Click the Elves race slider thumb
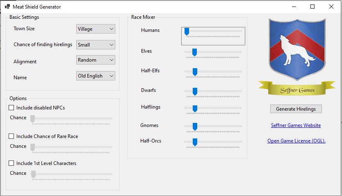 [x=194, y=52]
